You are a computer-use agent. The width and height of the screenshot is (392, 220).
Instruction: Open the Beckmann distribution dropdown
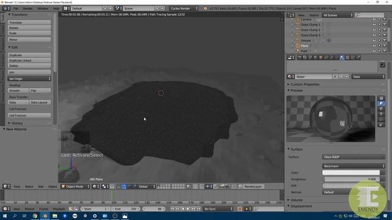point(353,166)
